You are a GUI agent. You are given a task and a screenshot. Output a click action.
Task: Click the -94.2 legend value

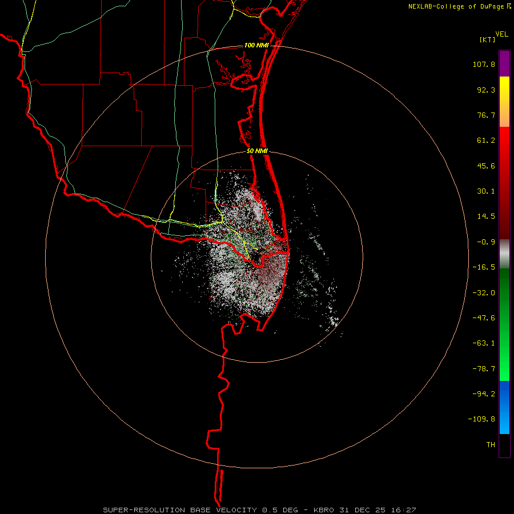pos(484,393)
